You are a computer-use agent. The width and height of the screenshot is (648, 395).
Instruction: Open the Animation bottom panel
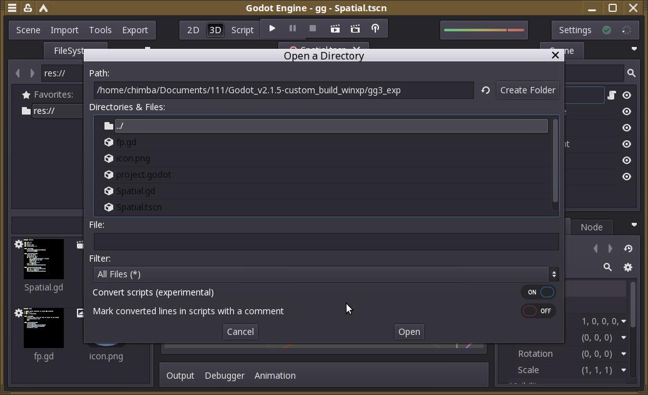point(275,376)
